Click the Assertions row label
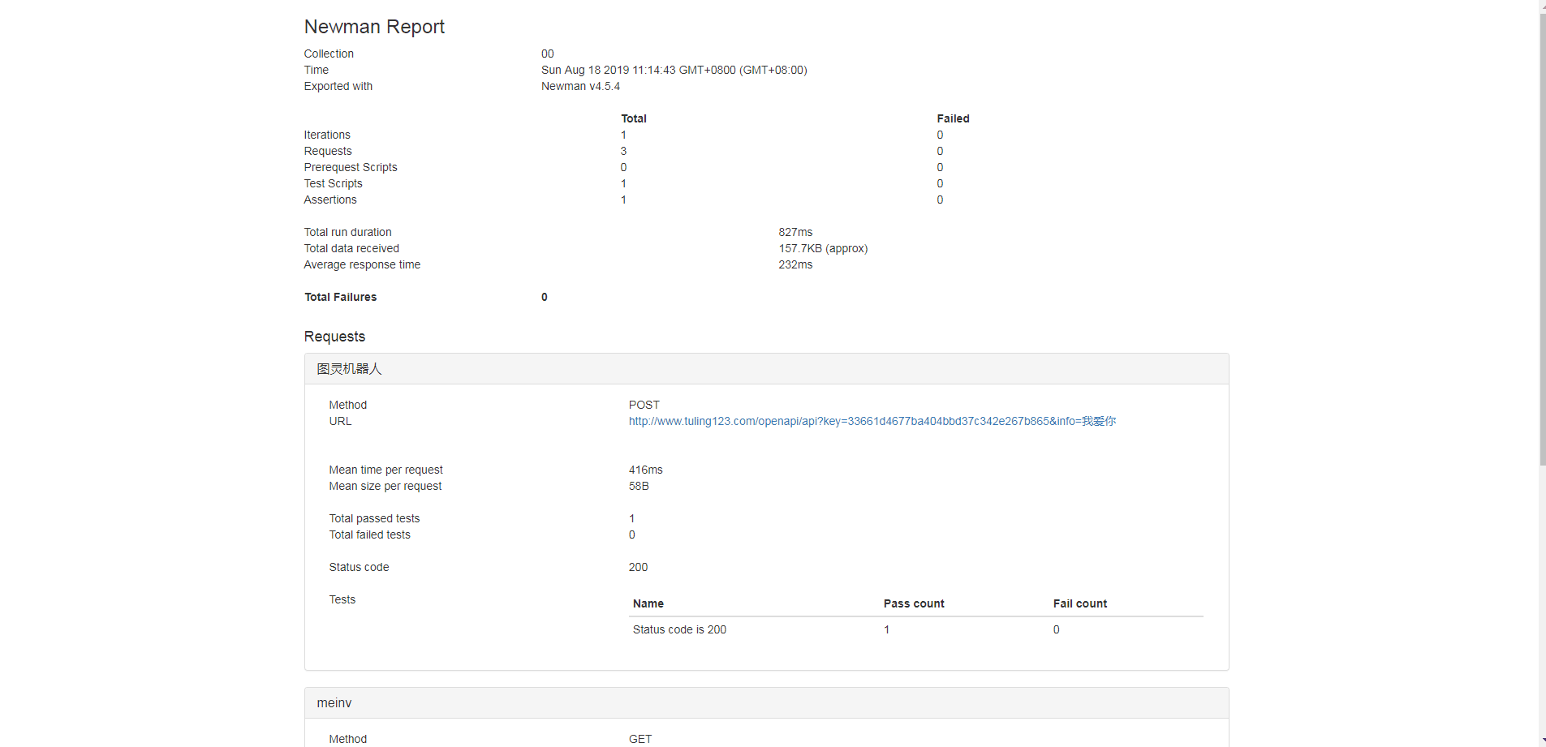The image size is (1546, 747). 330,200
